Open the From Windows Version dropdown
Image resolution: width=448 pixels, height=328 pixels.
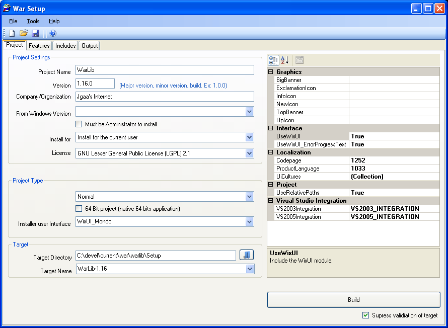pos(250,112)
